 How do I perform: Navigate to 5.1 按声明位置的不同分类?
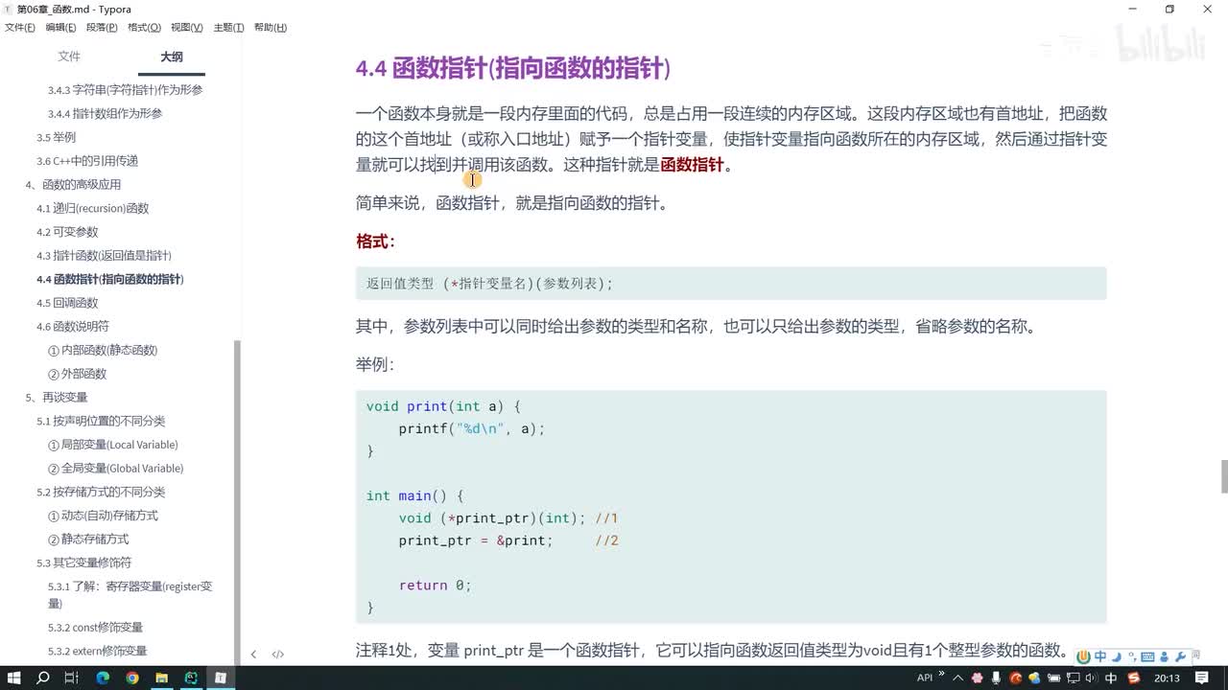point(101,421)
